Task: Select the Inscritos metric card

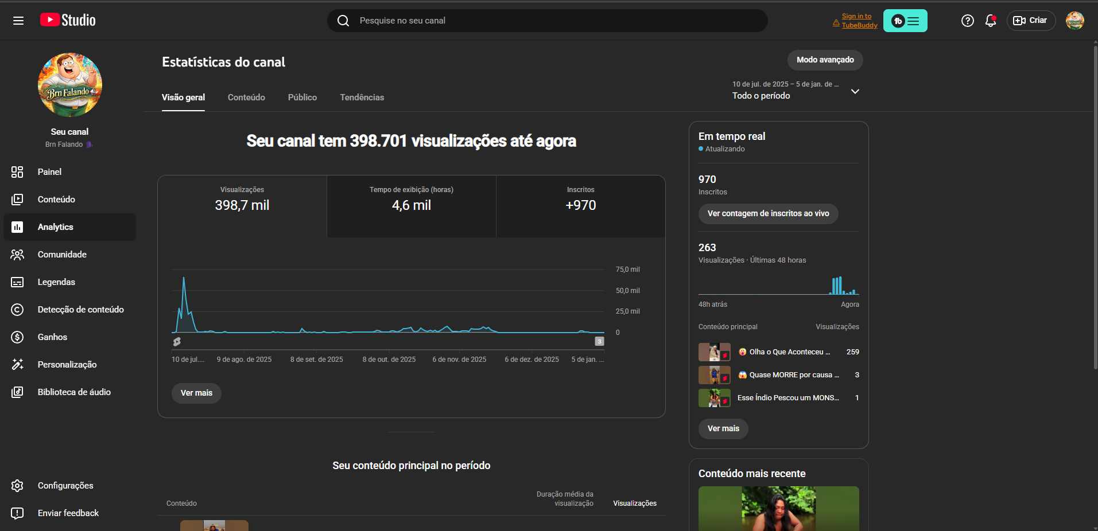Action: pos(581,206)
